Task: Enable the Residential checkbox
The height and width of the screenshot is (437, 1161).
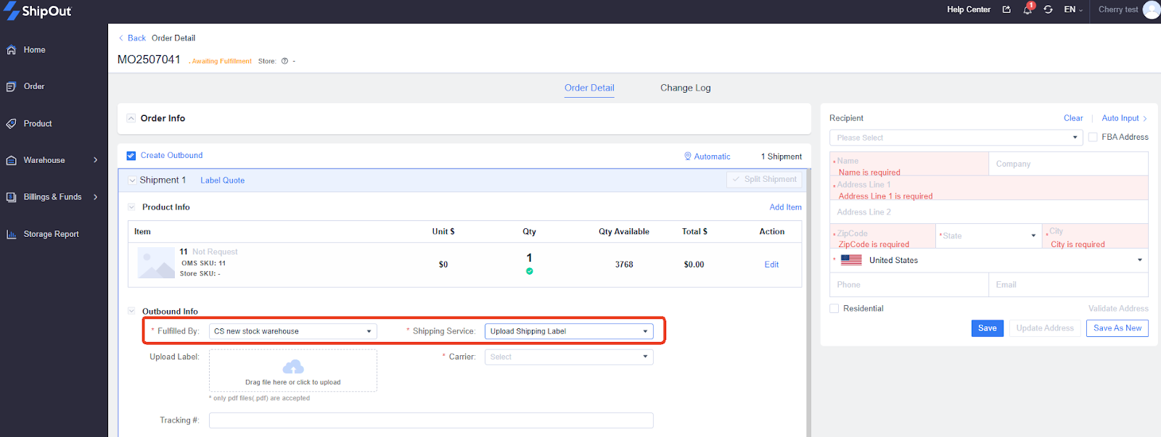Action: coord(834,309)
